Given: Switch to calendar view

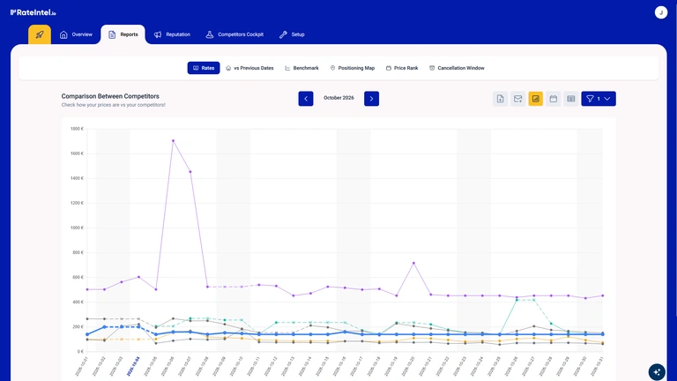Looking at the screenshot, I should pos(553,99).
